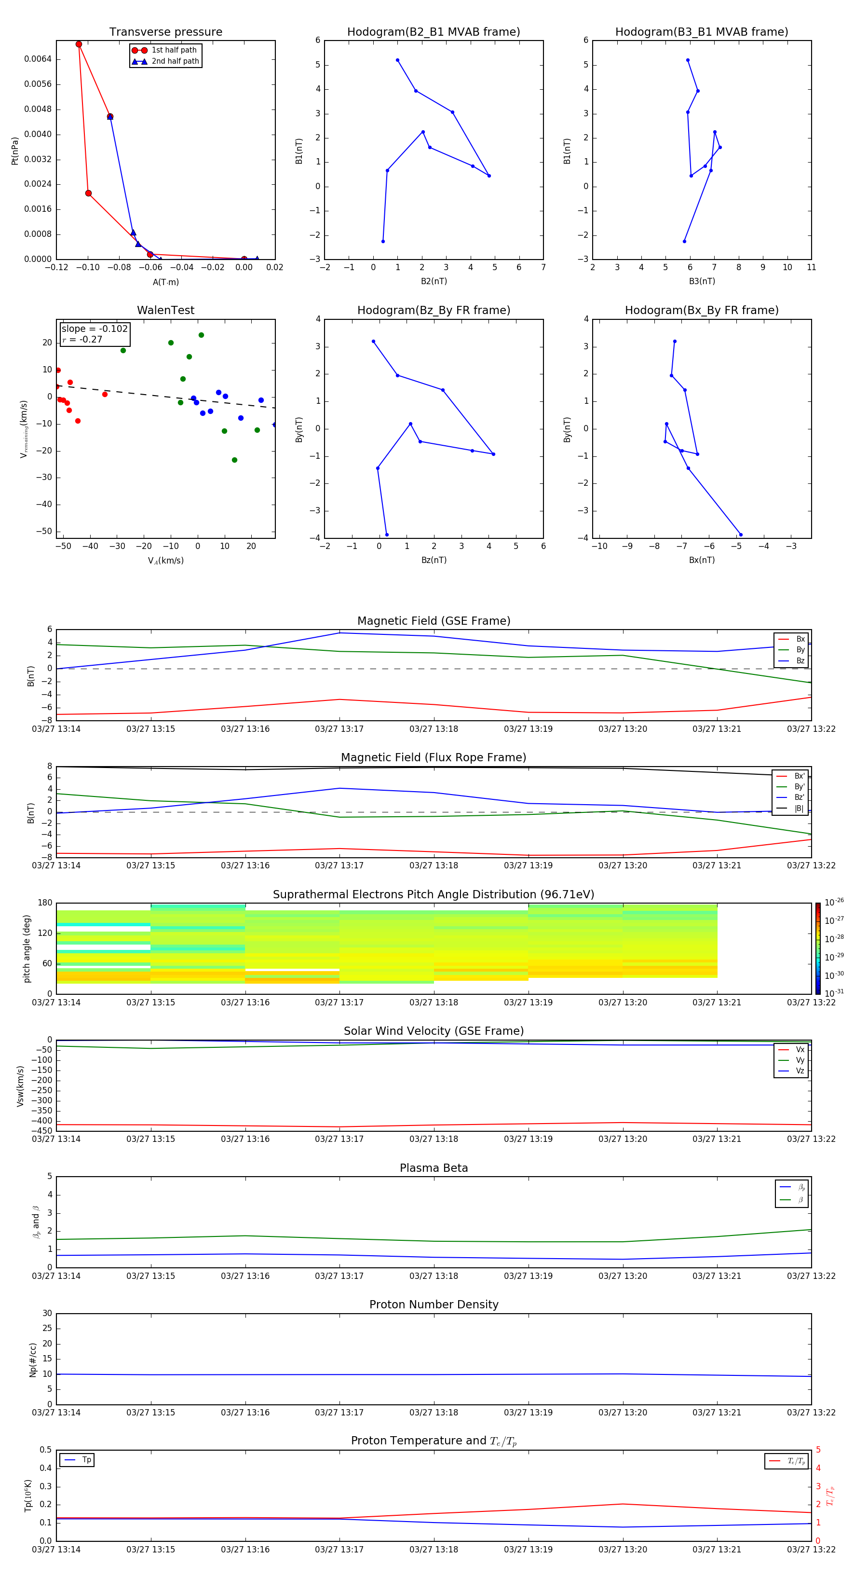The height and width of the screenshot is (1592, 868).
Task: Click the Tp legend entry
Action: pos(78,1460)
